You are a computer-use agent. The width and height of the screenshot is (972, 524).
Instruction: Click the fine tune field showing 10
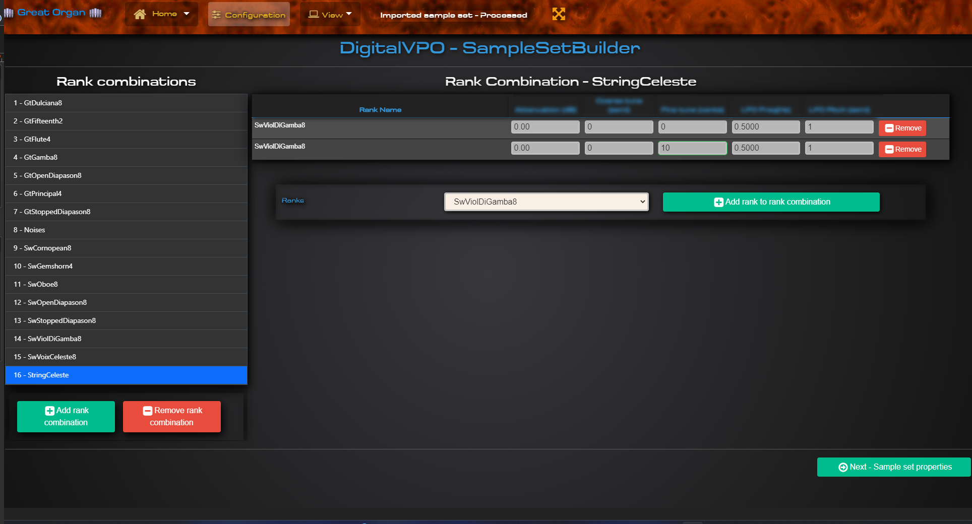pos(693,148)
